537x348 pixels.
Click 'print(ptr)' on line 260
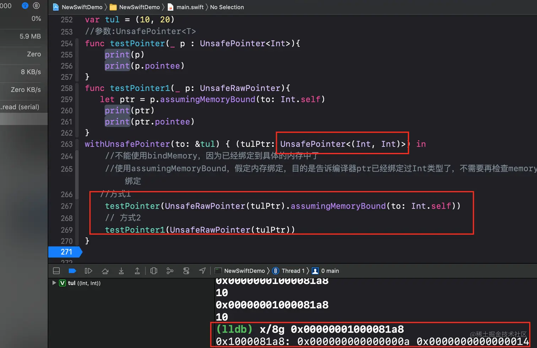130,111
